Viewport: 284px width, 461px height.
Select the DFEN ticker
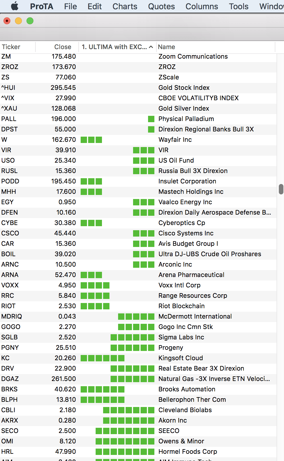pyautogui.click(x=10, y=212)
